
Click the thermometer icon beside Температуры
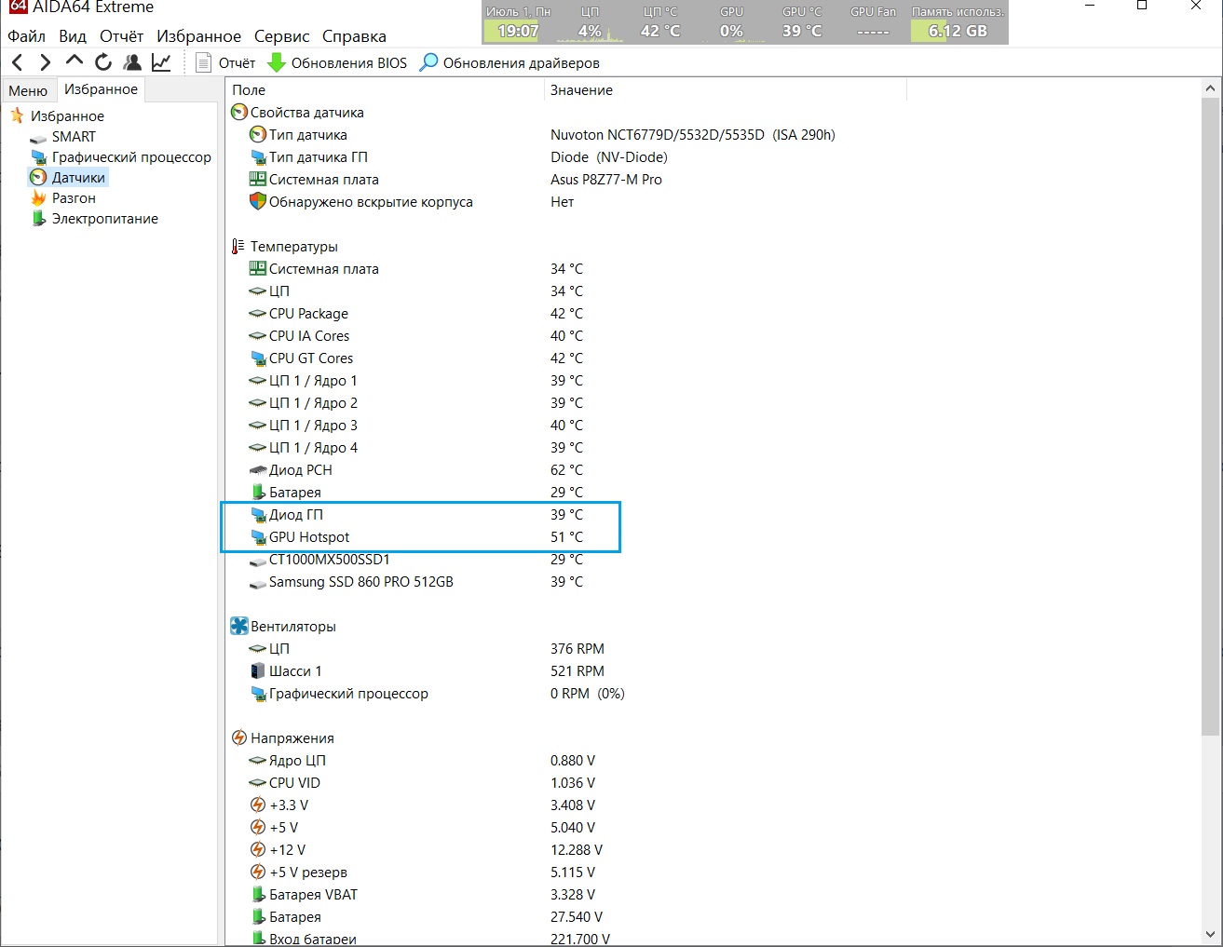pyautogui.click(x=238, y=247)
